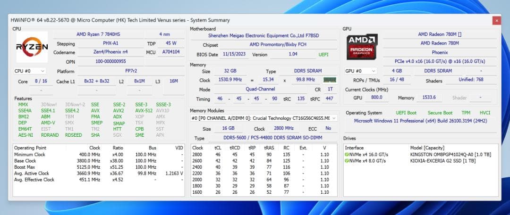Click the green UEFI label beside BIOS version
The image size is (510, 215).
pyautogui.click(x=323, y=55)
